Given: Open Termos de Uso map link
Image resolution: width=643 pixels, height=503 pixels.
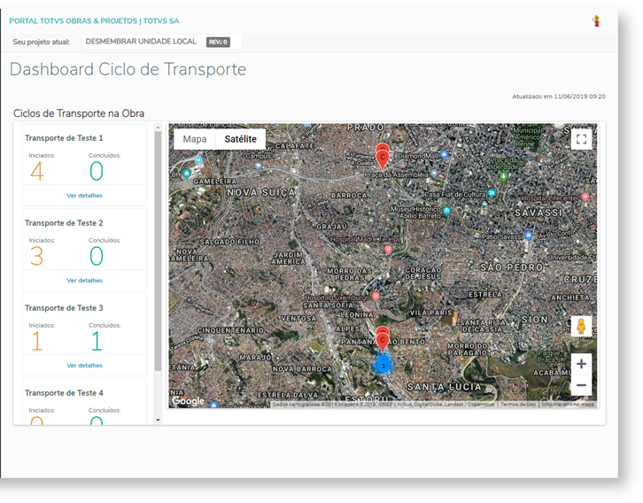Looking at the screenshot, I should pyautogui.click(x=518, y=404).
